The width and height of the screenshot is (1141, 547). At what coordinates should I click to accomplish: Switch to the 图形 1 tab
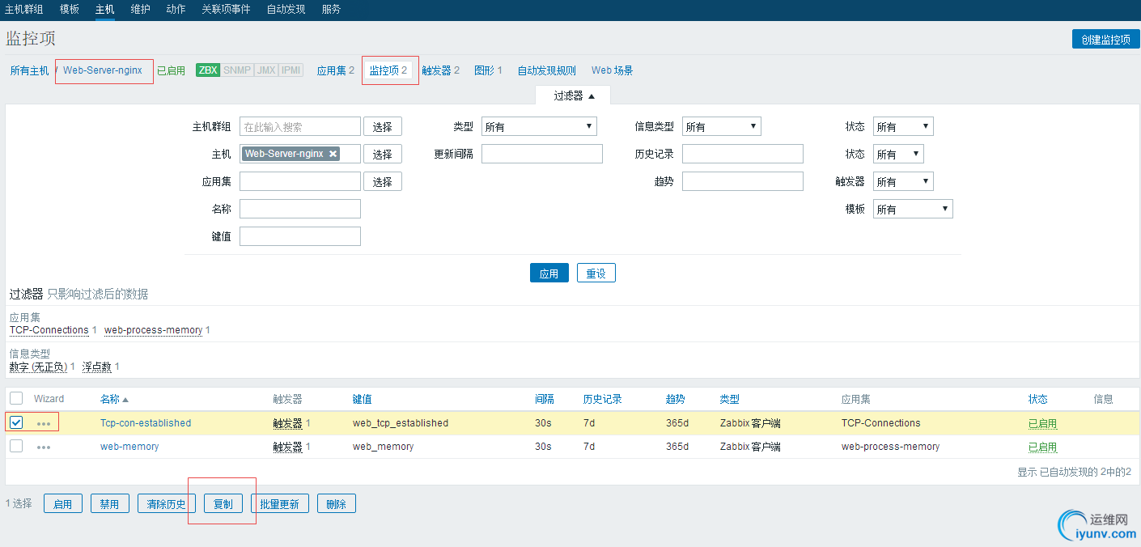[x=488, y=70]
